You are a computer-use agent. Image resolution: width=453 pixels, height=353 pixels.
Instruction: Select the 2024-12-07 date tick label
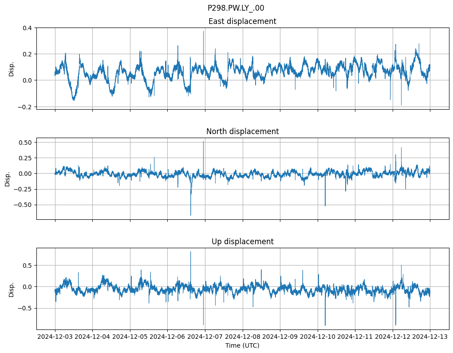(205, 337)
